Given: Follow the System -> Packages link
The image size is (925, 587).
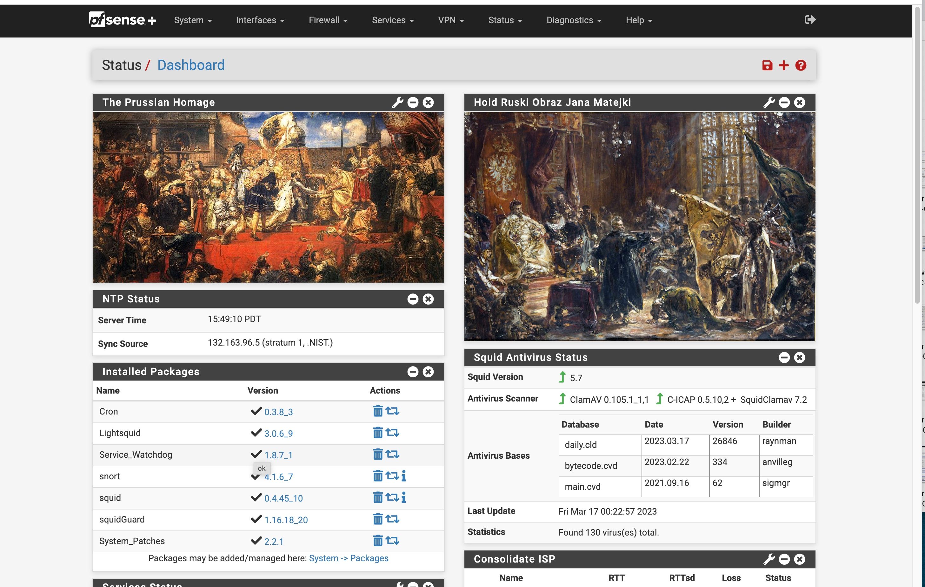Looking at the screenshot, I should pyautogui.click(x=349, y=558).
